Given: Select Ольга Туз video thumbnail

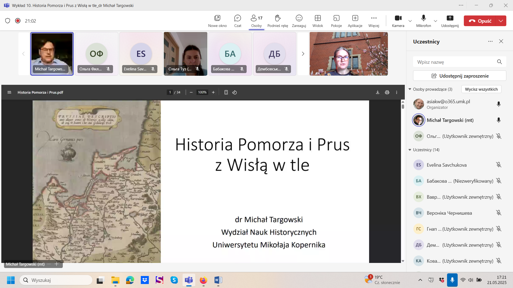Looking at the screenshot, I should click(185, 54).
